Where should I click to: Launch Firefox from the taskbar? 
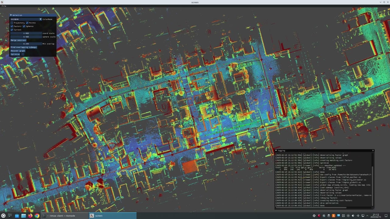click(30, 216)
